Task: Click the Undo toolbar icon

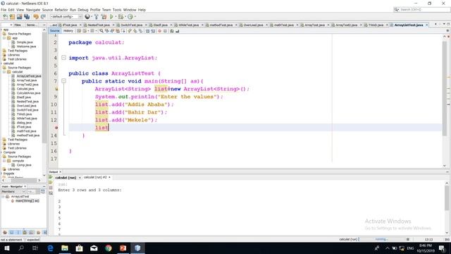Action: 36,17
